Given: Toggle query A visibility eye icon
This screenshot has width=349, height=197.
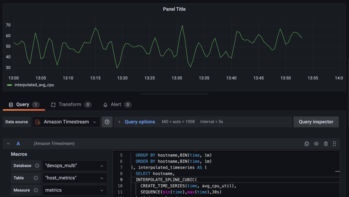Looking at the screenshot, I should [x=316, y=143].
